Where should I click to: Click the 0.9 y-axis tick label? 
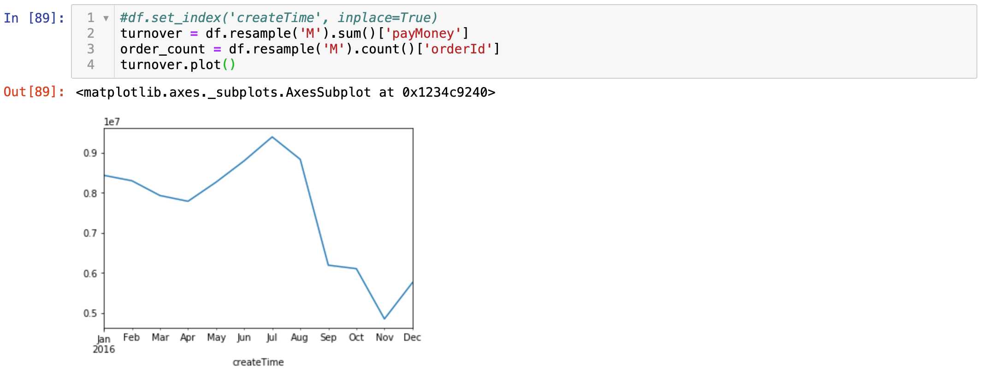click(x=90, y=153)
